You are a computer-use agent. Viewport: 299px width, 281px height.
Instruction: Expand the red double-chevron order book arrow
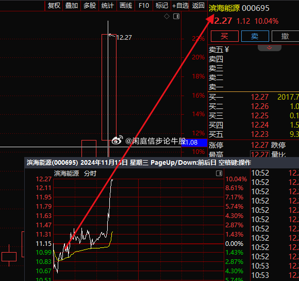point(269,48)
